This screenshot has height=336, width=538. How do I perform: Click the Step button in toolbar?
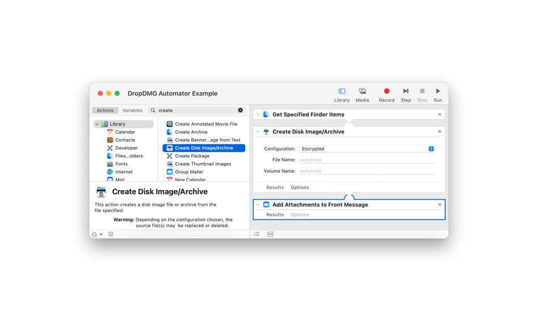click(405, 95)
